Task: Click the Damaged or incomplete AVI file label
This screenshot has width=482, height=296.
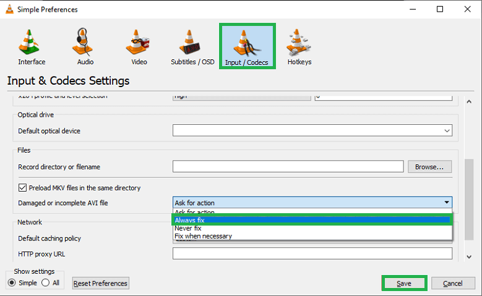Action: pos(63,203)
